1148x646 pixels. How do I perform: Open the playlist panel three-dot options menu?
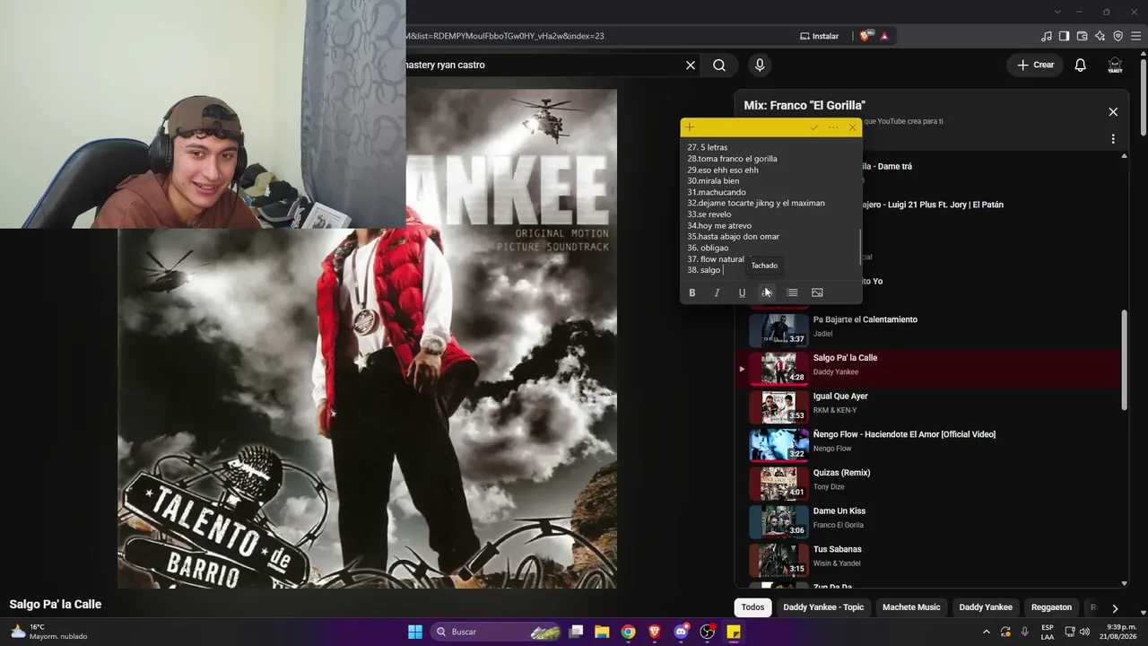(x=1113, y=139)
